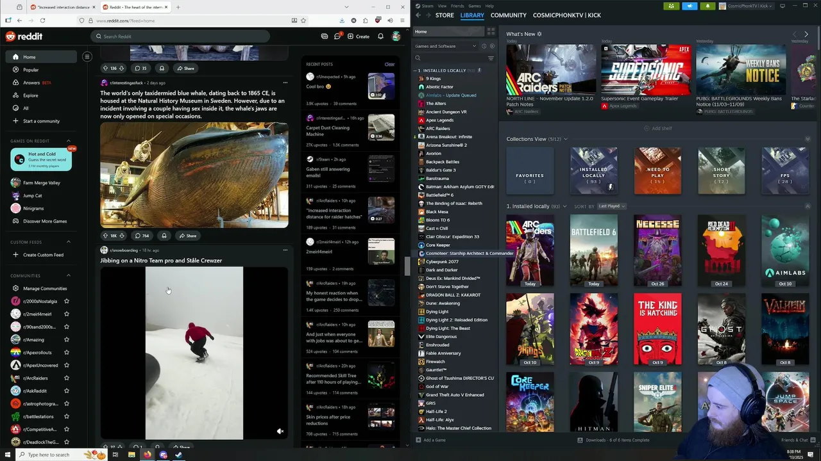Star the r/battlestations community

click(x=67, y=416)
